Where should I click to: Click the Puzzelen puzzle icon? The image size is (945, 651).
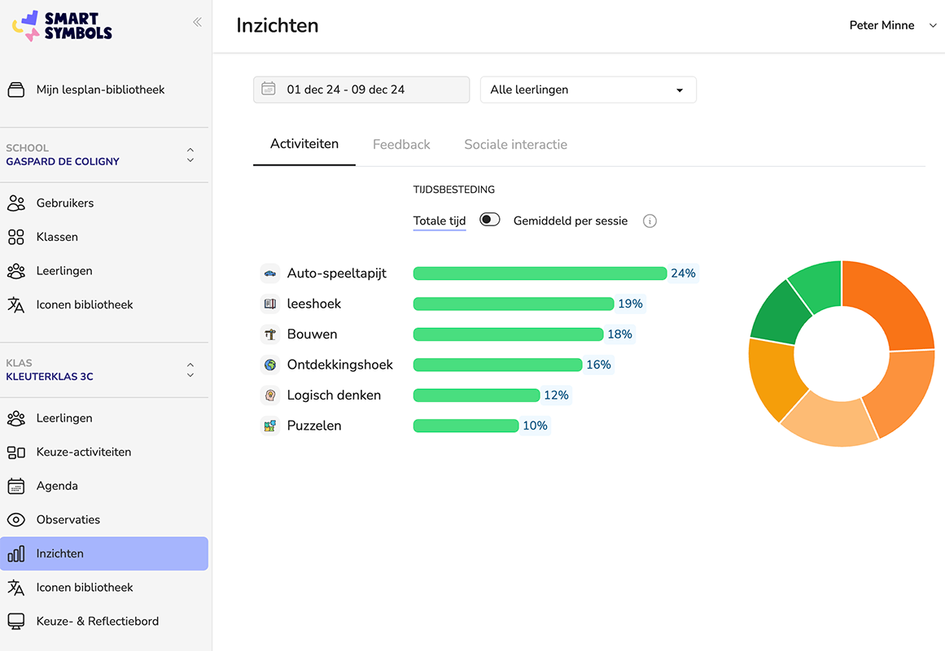click(270, 426)
